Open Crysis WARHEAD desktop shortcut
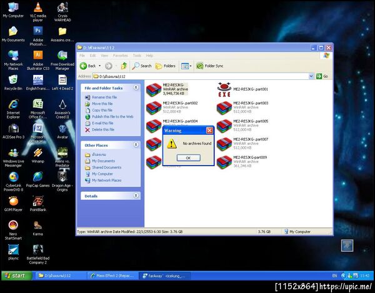Screen dimensions: 375x293 click(62, 12)
